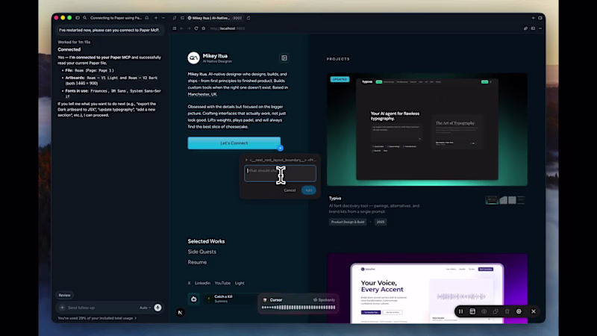Image resolution: width=597 pixels, height=336 pixels.
Task: Expand the 'You've used 29%' usage chevron
Action: 136,318
